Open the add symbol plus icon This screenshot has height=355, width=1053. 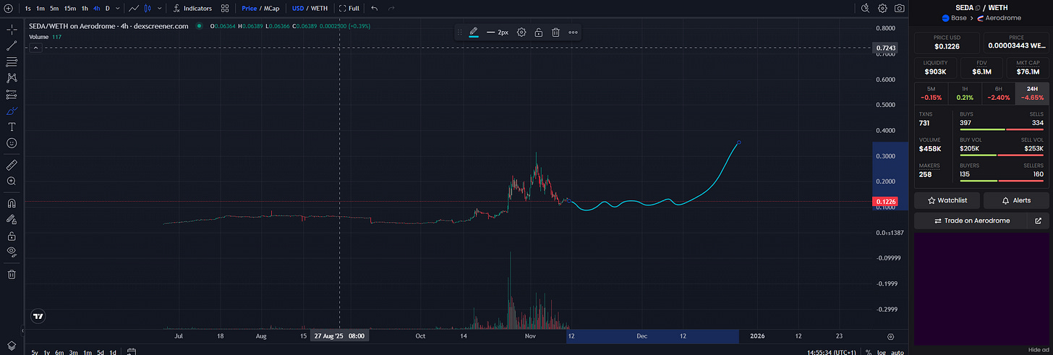8,8
